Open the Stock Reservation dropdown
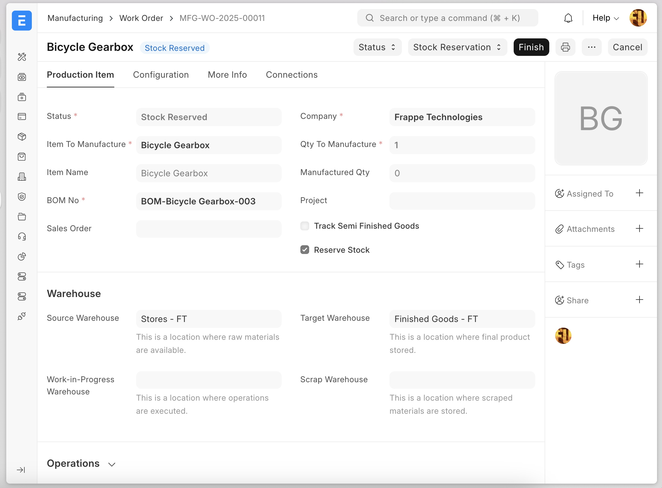662x488 pixels. point(457,47)
